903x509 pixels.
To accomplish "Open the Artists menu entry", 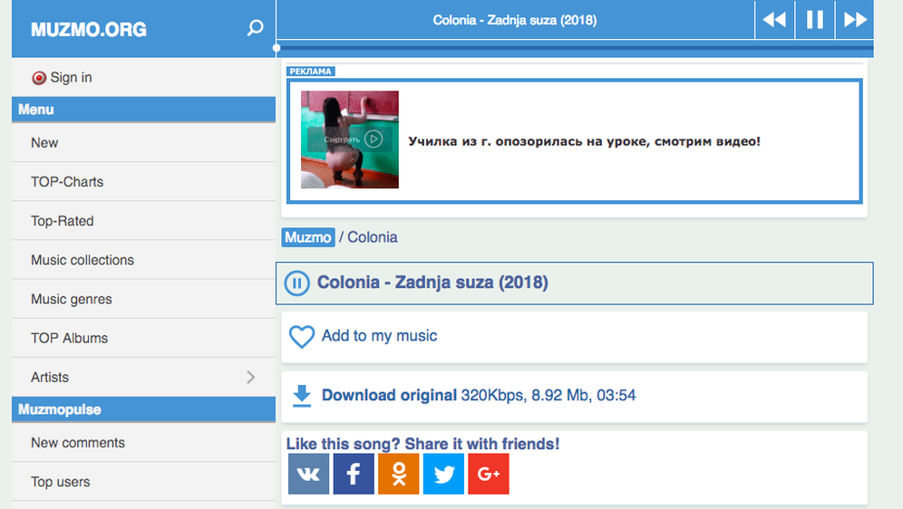I will tap(143, 378).
